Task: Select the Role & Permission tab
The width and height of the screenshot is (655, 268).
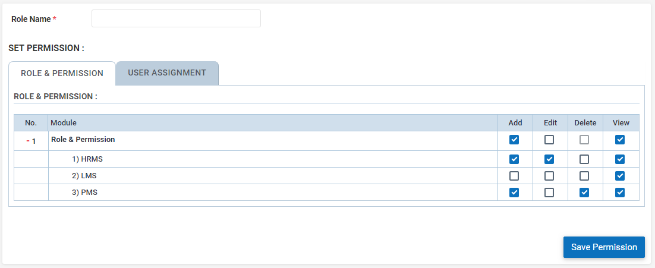Action: [62, 74]
